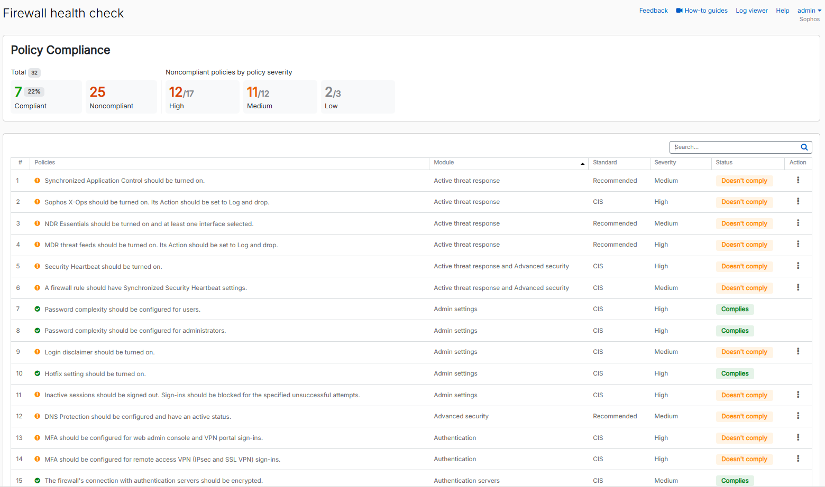Click the Feedback link
Image resolution: width=825 pixels, height=487 pixels.
tap(653, 11)
